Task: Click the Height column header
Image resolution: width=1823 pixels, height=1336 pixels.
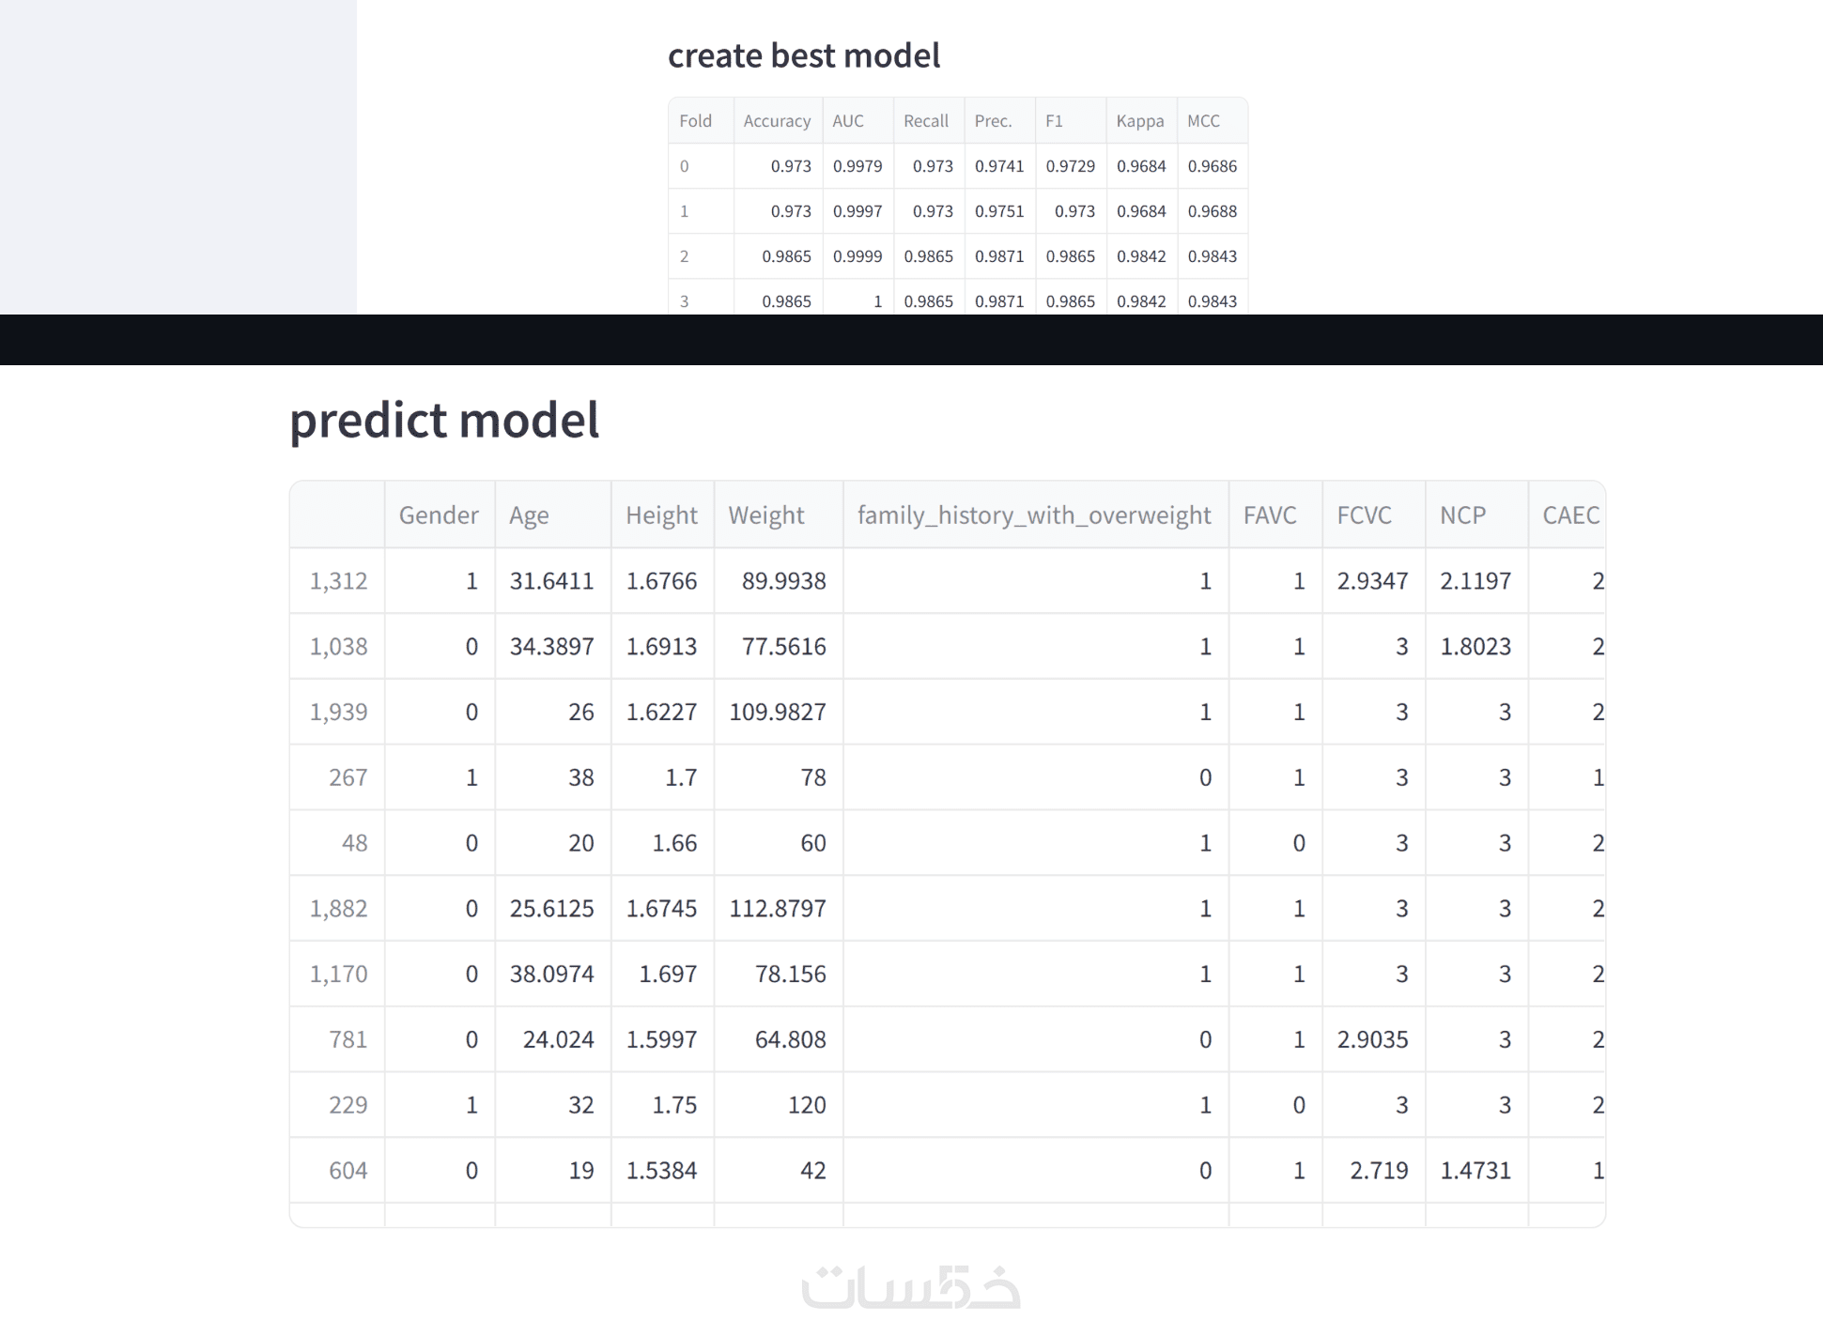Action: (661, 514)
